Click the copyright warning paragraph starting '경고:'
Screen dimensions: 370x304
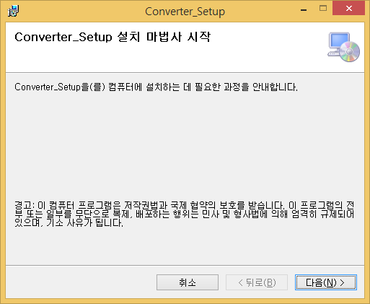click(185, 214)
